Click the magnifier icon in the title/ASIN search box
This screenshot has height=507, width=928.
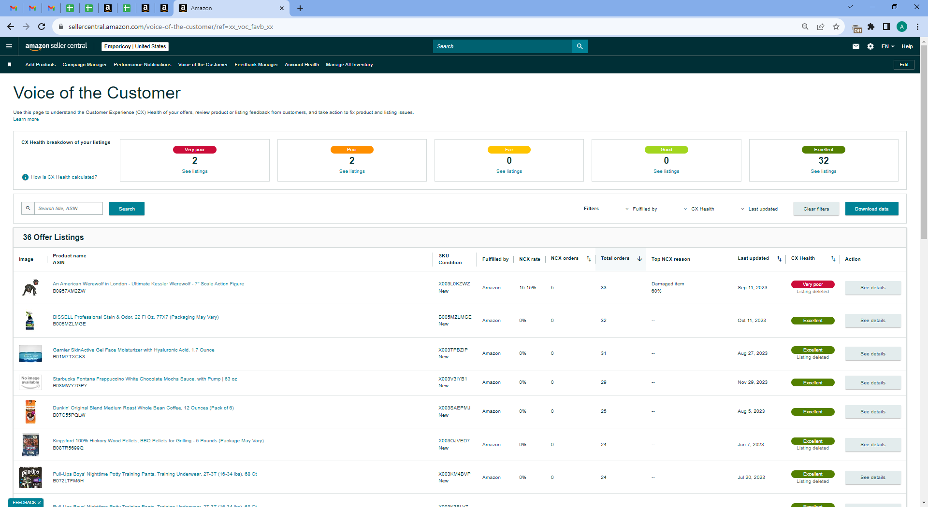[x=28, y=208]
